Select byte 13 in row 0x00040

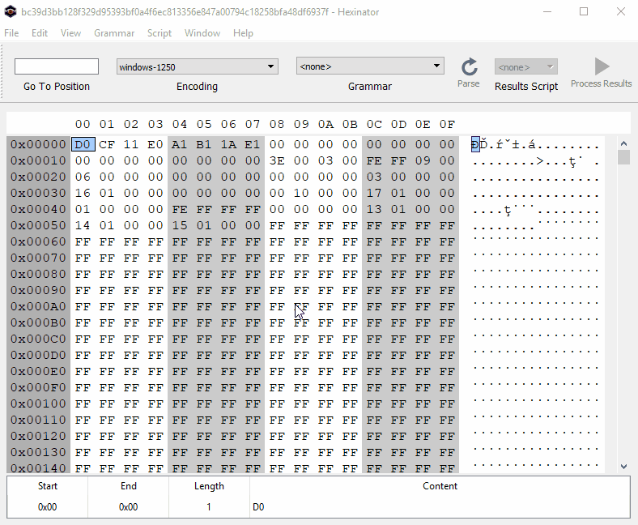click(x=374, y=209)
